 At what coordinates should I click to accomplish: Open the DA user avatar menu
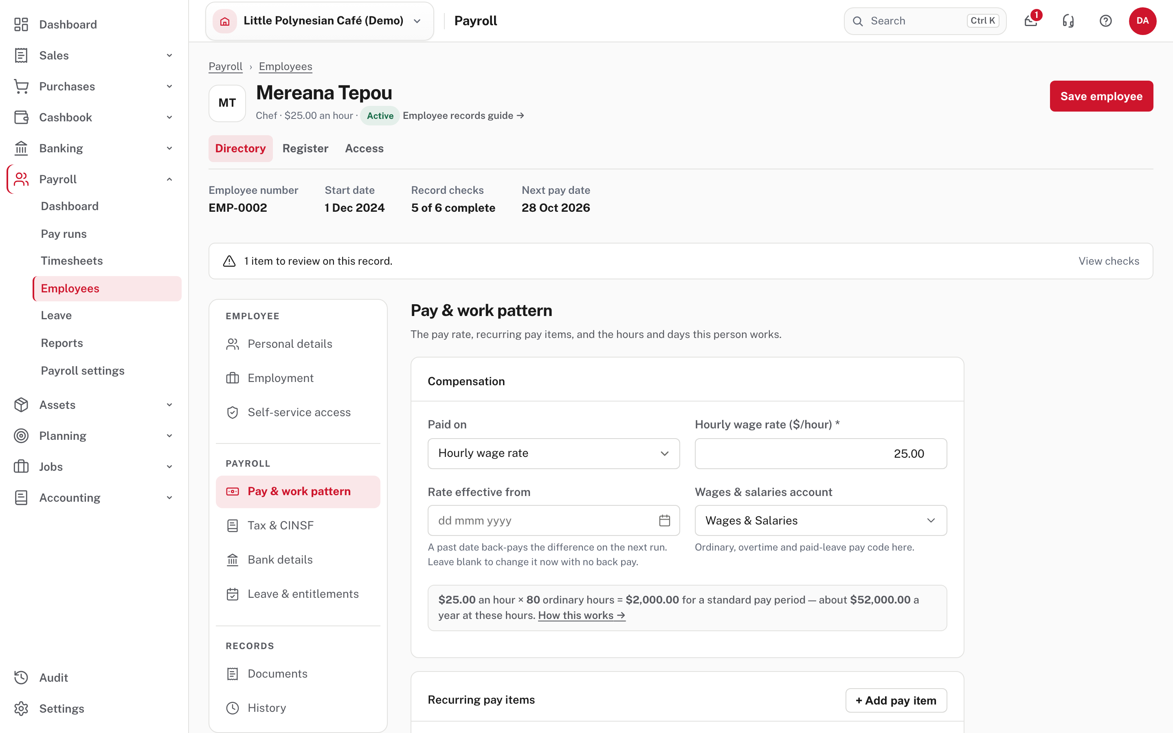point(1142,21)
